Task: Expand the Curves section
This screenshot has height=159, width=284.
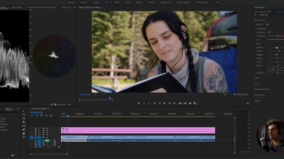Action: (256, 83)
